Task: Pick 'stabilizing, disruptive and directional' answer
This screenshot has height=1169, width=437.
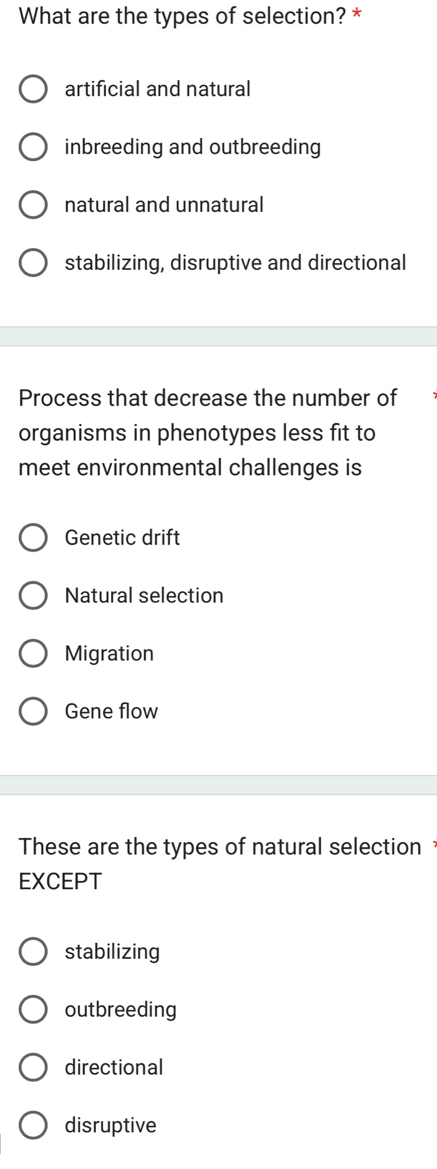Action: pos(35,262)
